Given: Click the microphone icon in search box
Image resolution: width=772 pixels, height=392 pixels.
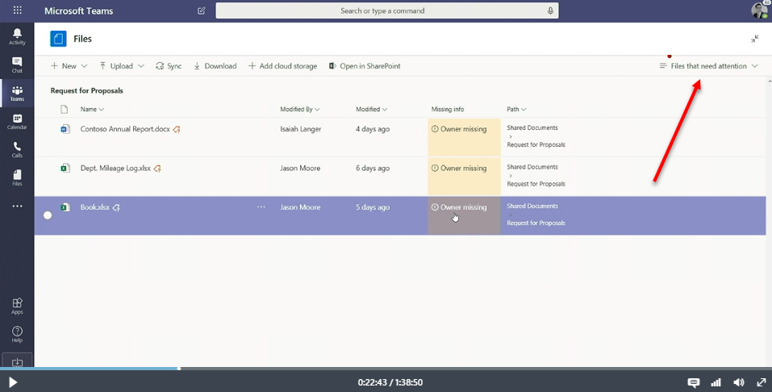Looking at the screenshot, I should (550, 10).
